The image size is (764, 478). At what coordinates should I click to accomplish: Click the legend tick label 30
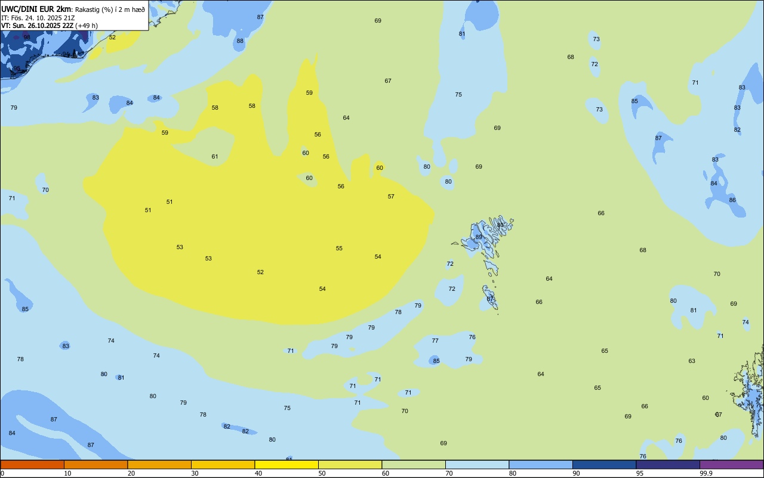point(195,473)
